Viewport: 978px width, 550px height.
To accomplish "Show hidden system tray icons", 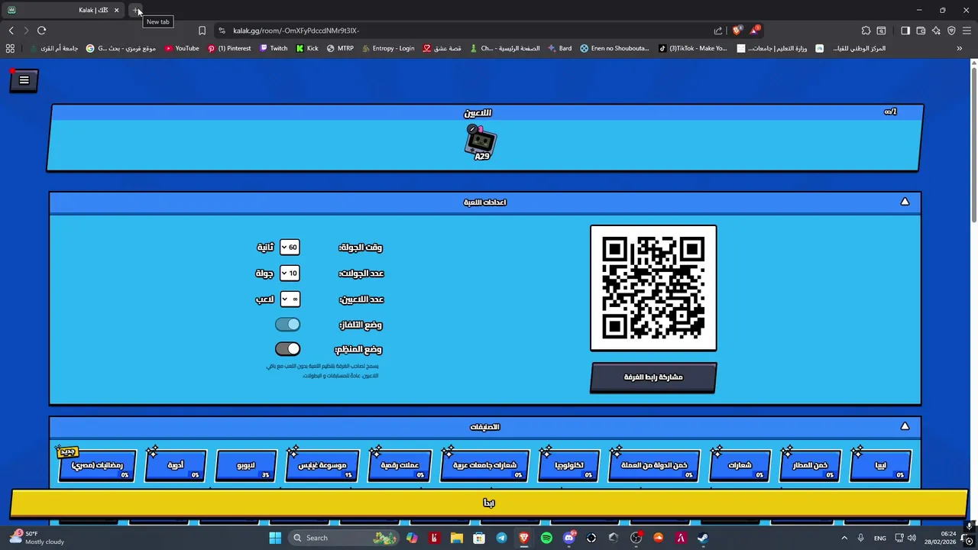I will pyautogui.click(x=844, y=538).
